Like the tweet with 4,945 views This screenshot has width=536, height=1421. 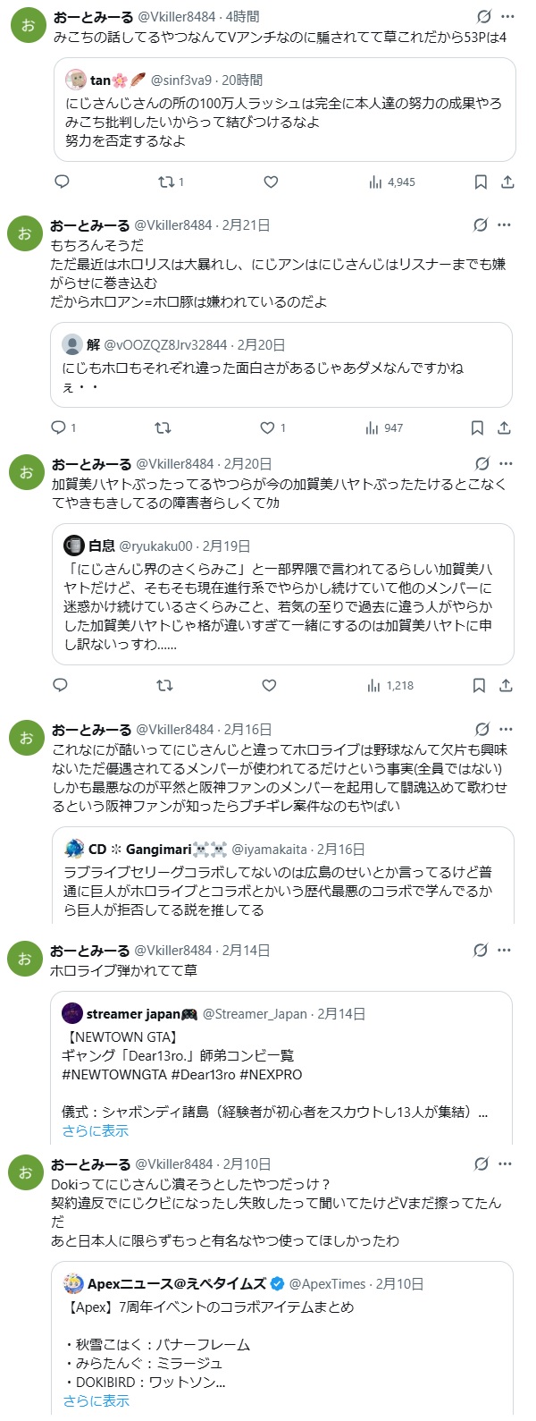click(x=271, y=182)
